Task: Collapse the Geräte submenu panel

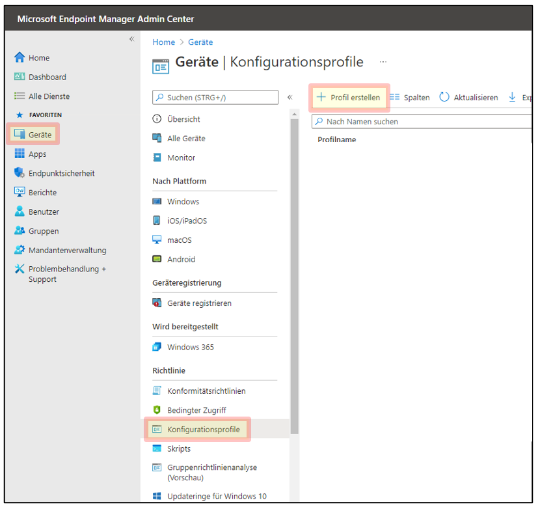Action: [290, 98]
